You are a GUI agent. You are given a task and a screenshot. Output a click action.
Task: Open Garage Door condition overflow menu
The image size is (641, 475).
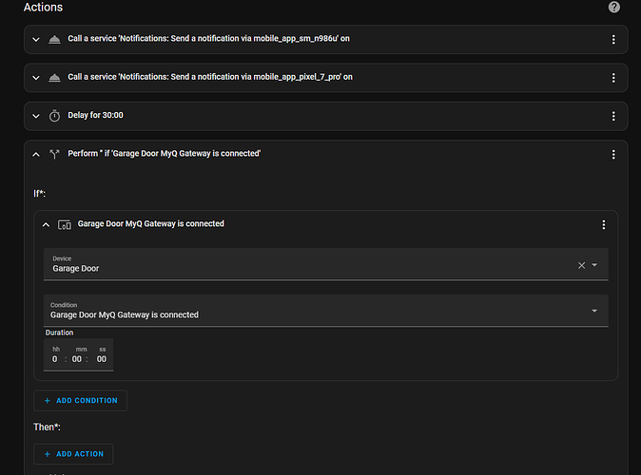click(603, 224)
